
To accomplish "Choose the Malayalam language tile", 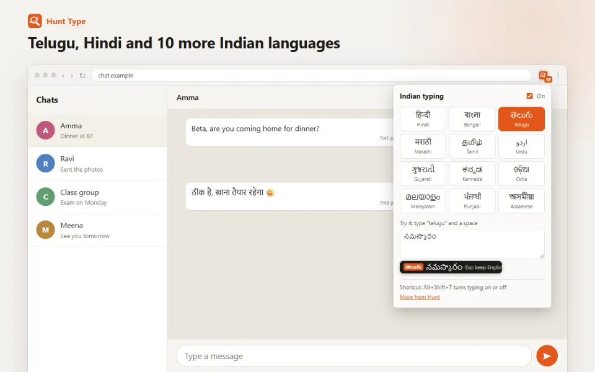I will pos(423,201).
